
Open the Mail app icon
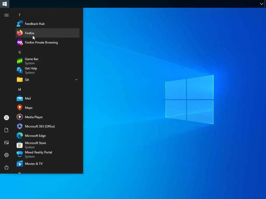(20, 98)
